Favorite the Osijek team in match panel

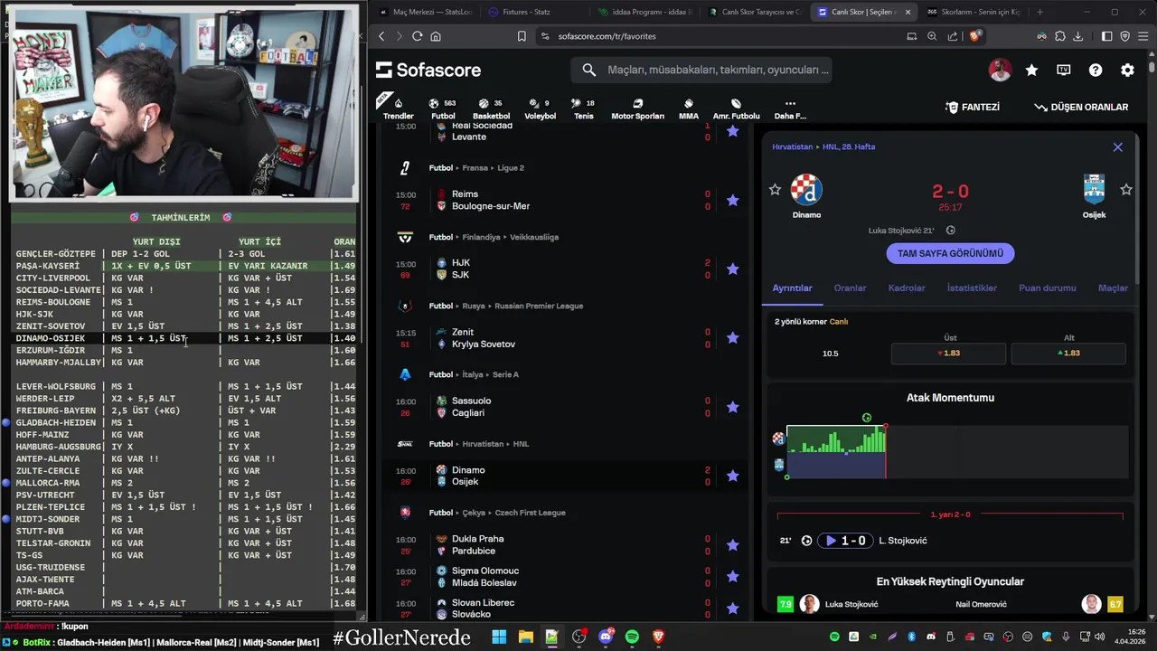[1126, 189]
